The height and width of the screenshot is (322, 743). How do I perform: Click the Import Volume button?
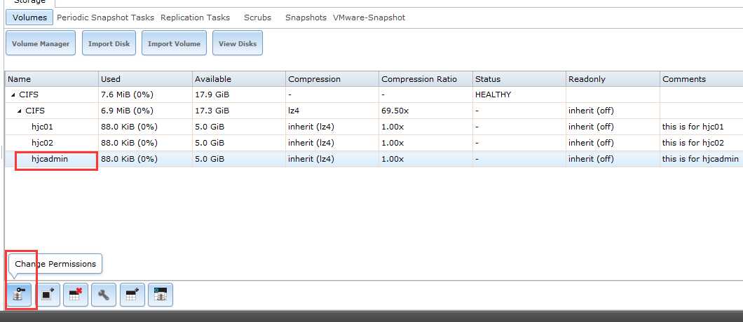[174, 44]
